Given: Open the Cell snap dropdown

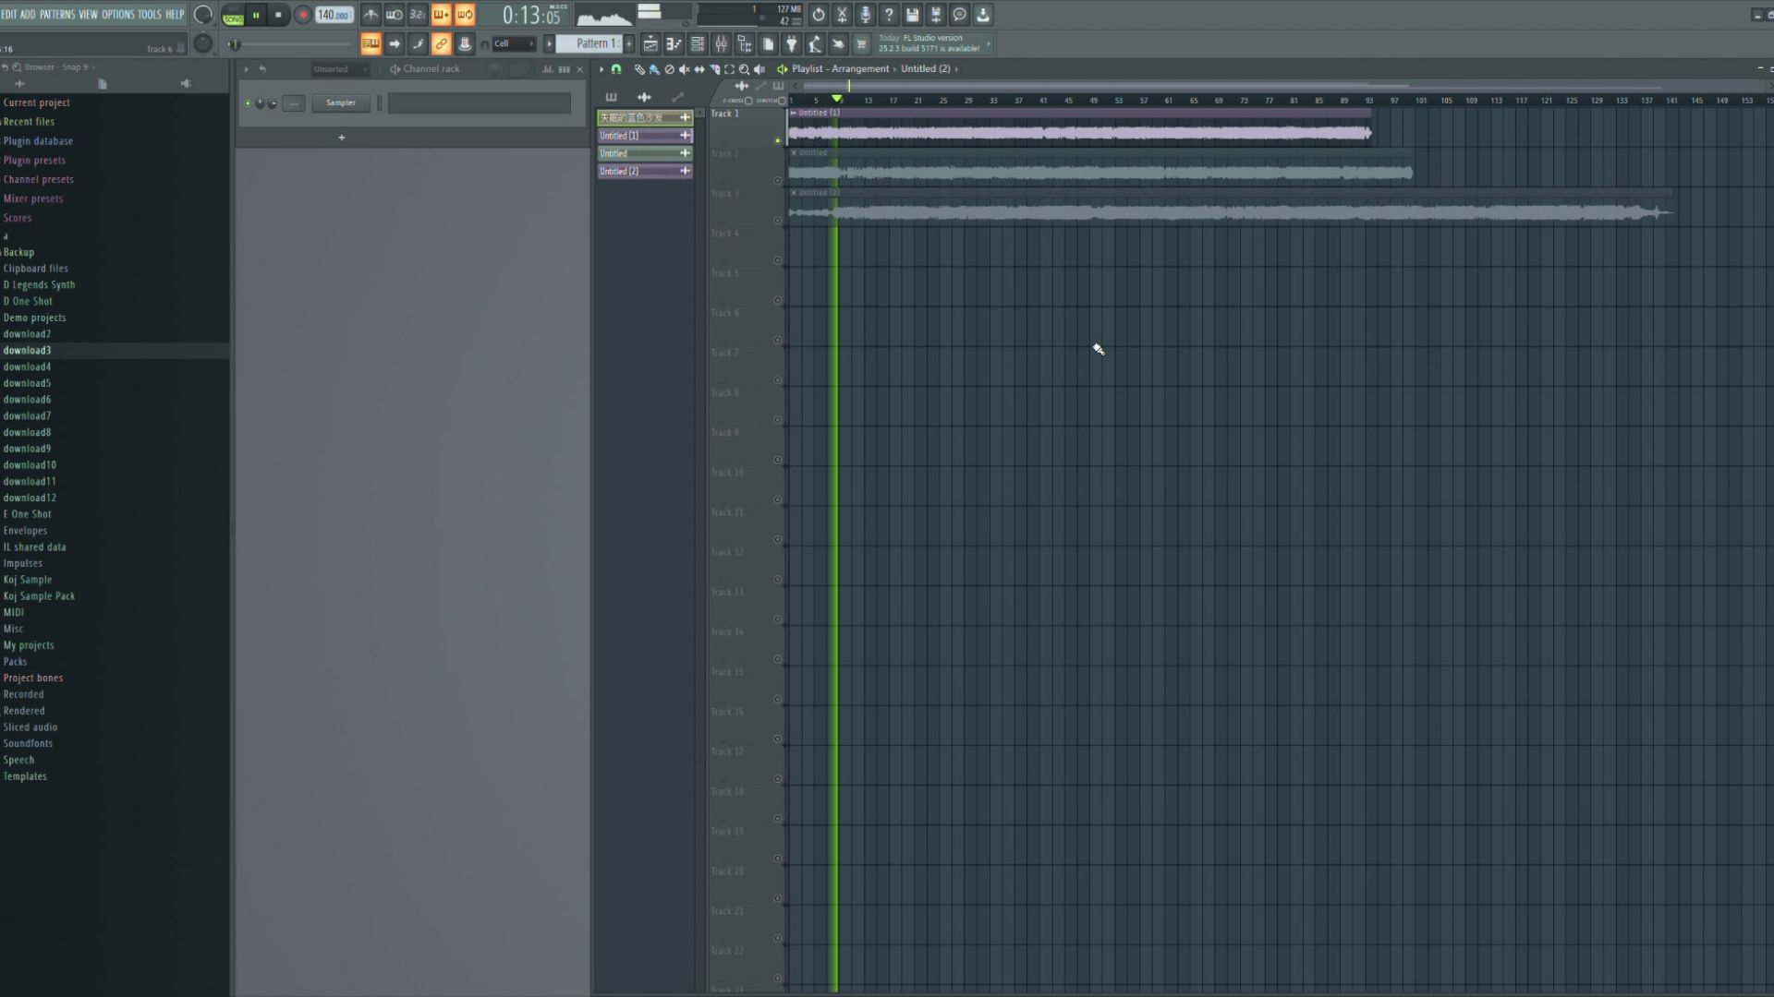Looking at the screenshot, I should coord(514,43).
